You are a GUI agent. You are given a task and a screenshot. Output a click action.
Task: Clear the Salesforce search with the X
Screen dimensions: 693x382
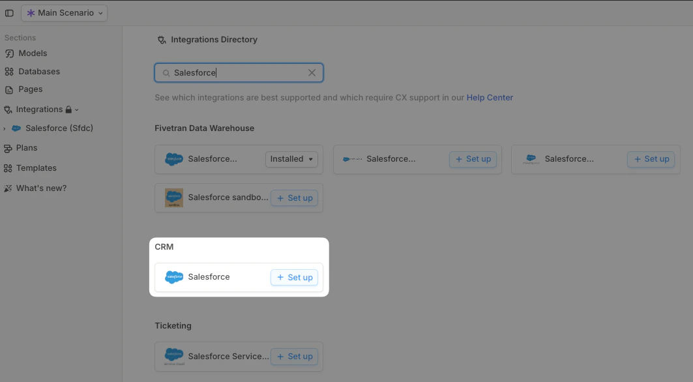click(x=312, y=72)
